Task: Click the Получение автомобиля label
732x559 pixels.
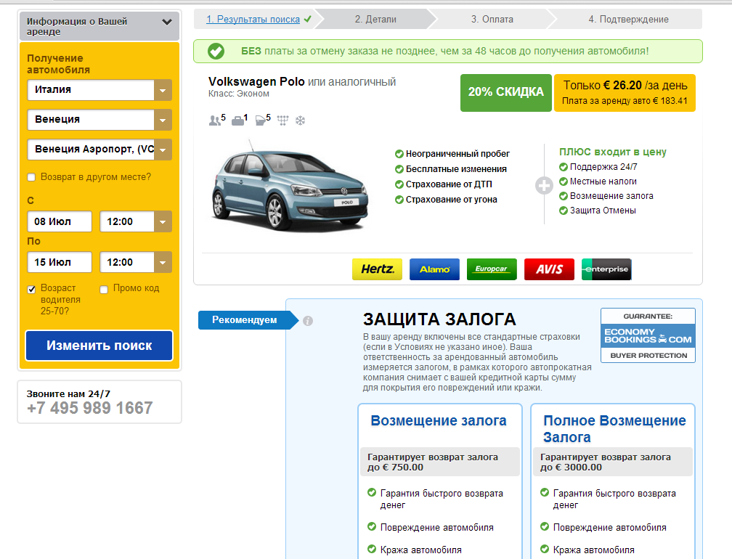Action: [58, 64]
